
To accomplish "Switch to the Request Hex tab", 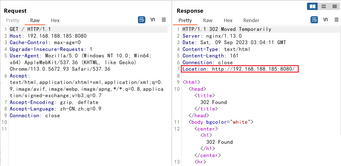I will [55, 20].
